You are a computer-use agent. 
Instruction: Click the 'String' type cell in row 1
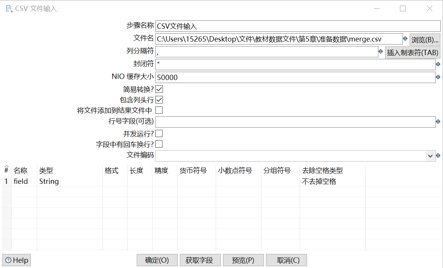(x=70, y=181)
